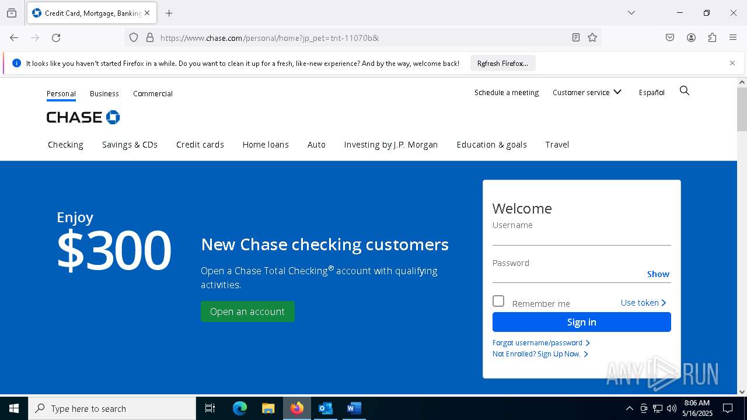Switch language to Español
The image size is (747, 420).
tap(652, 93)
